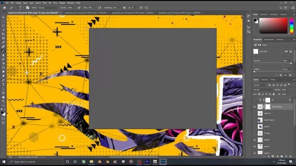Select the Horizontal Type tool
The image size is (296, 166).
[x=3, y=84]
